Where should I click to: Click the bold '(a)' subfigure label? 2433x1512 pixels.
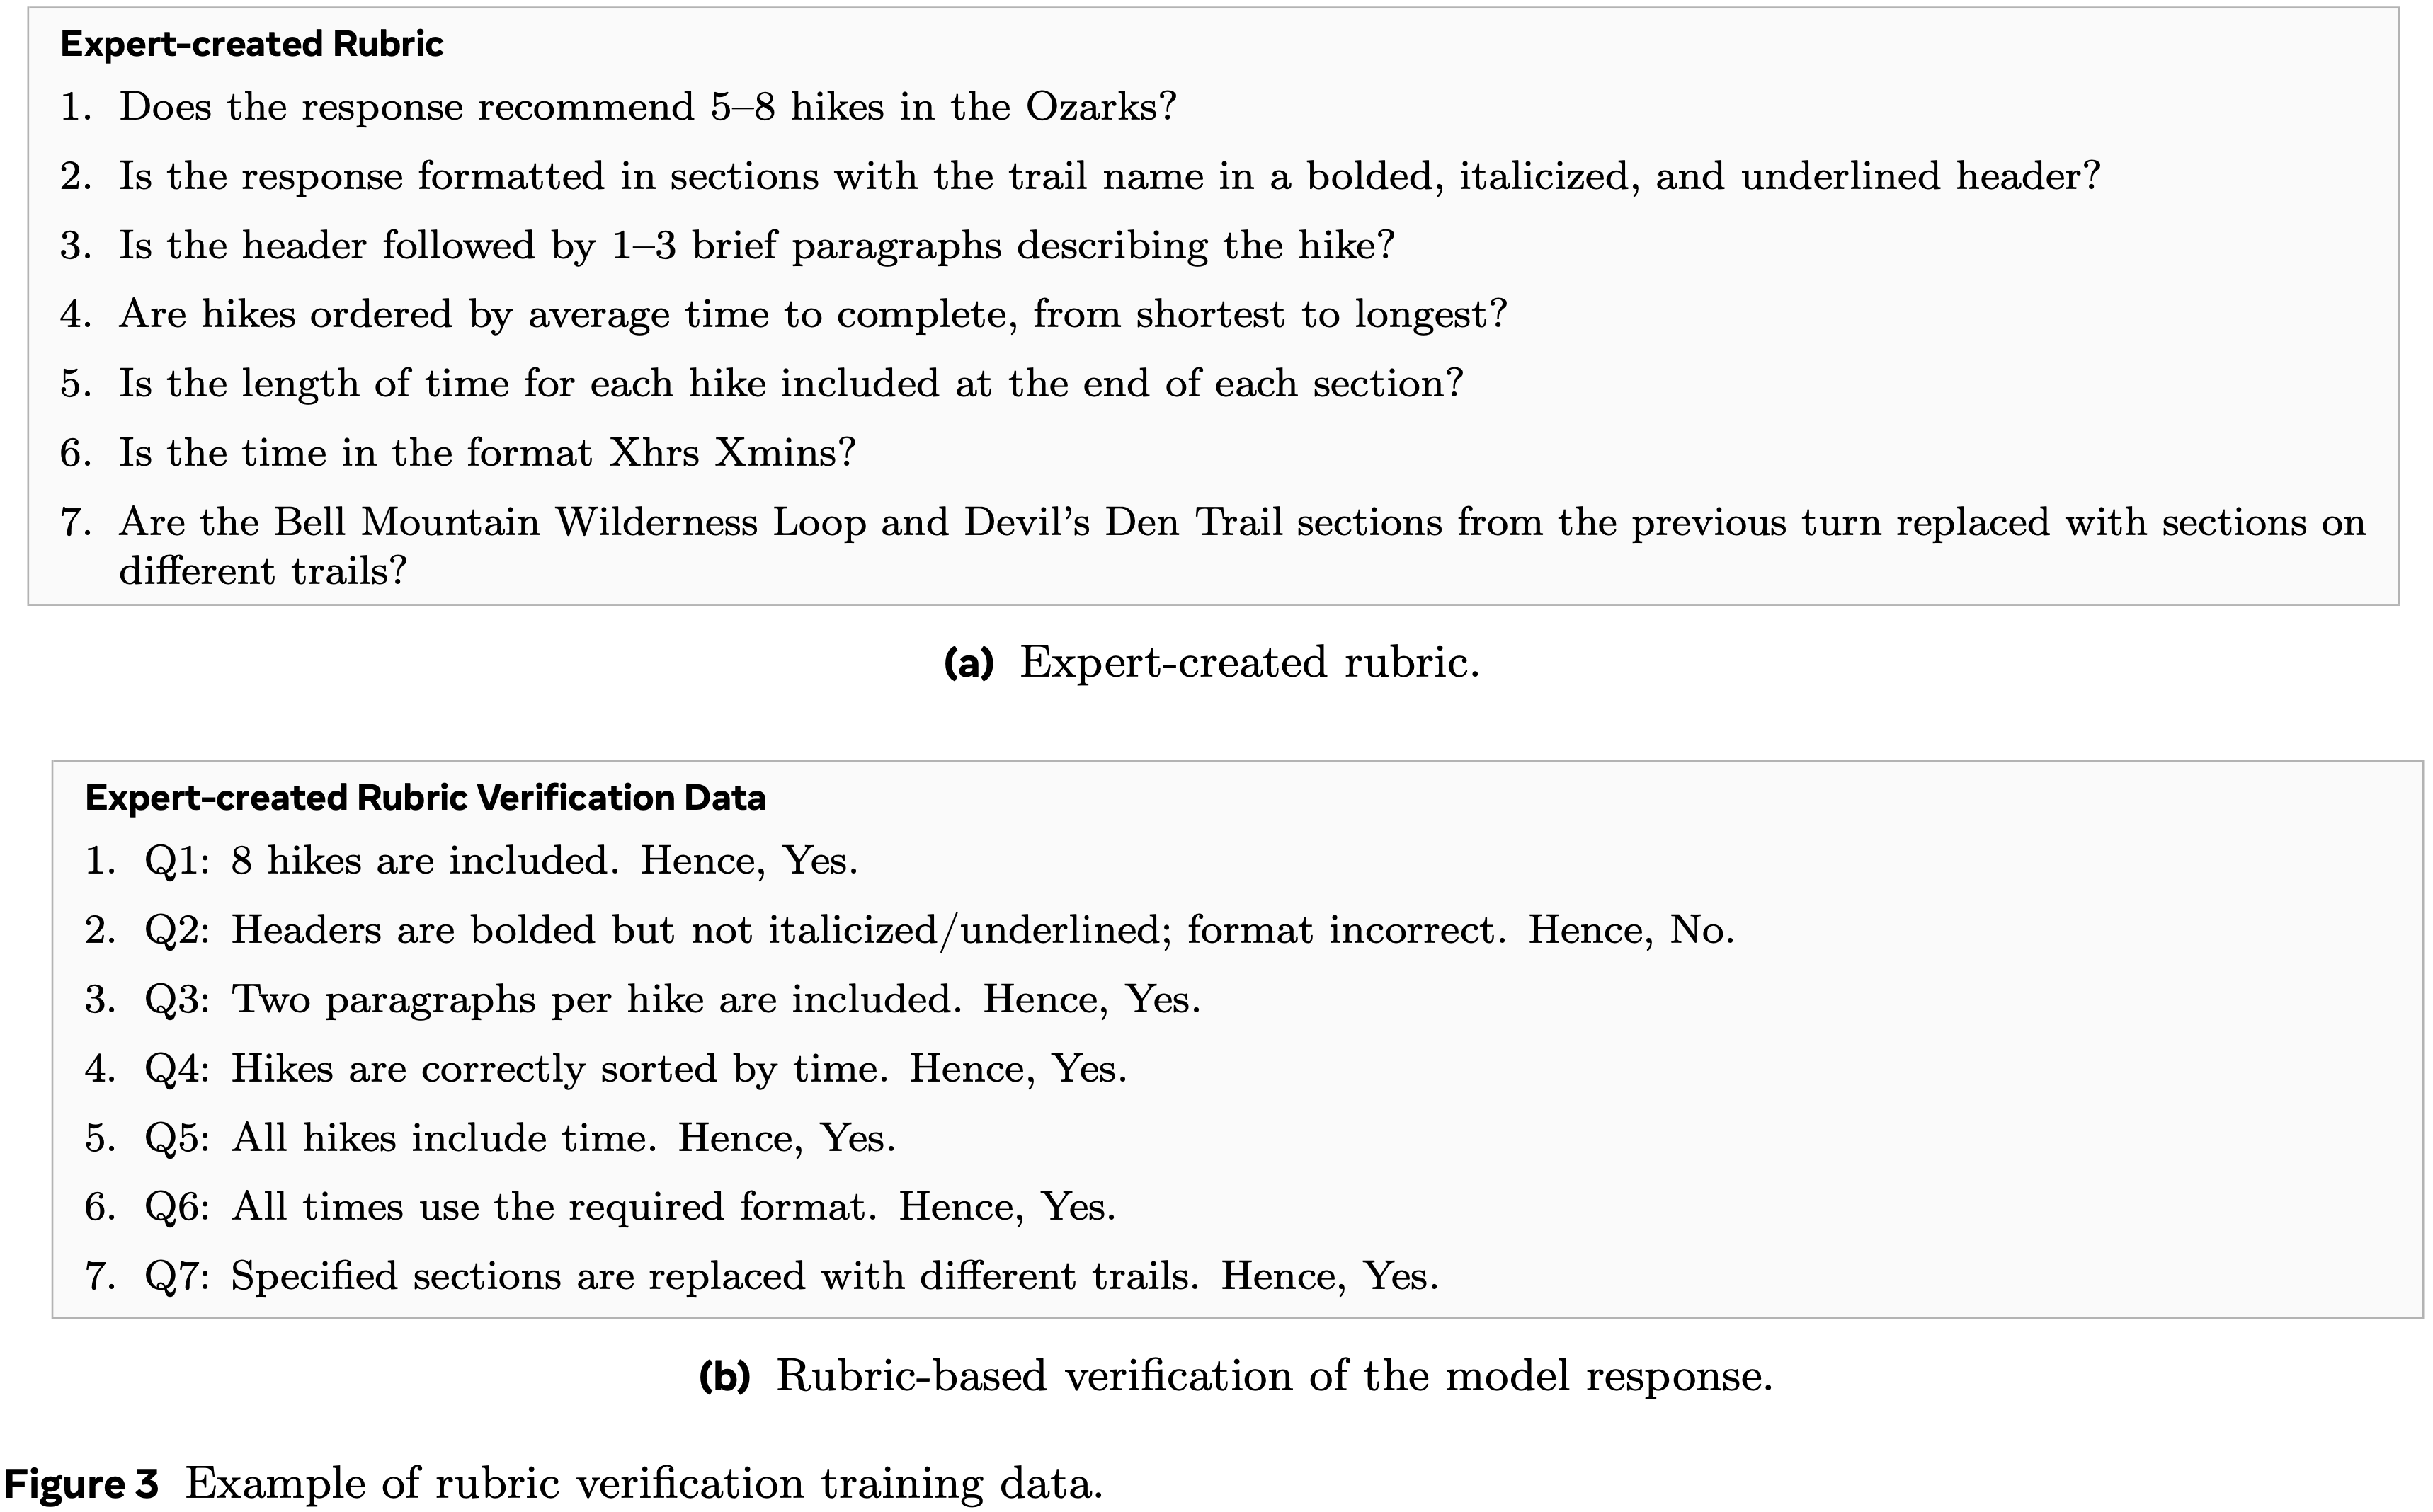coord(968,663)
